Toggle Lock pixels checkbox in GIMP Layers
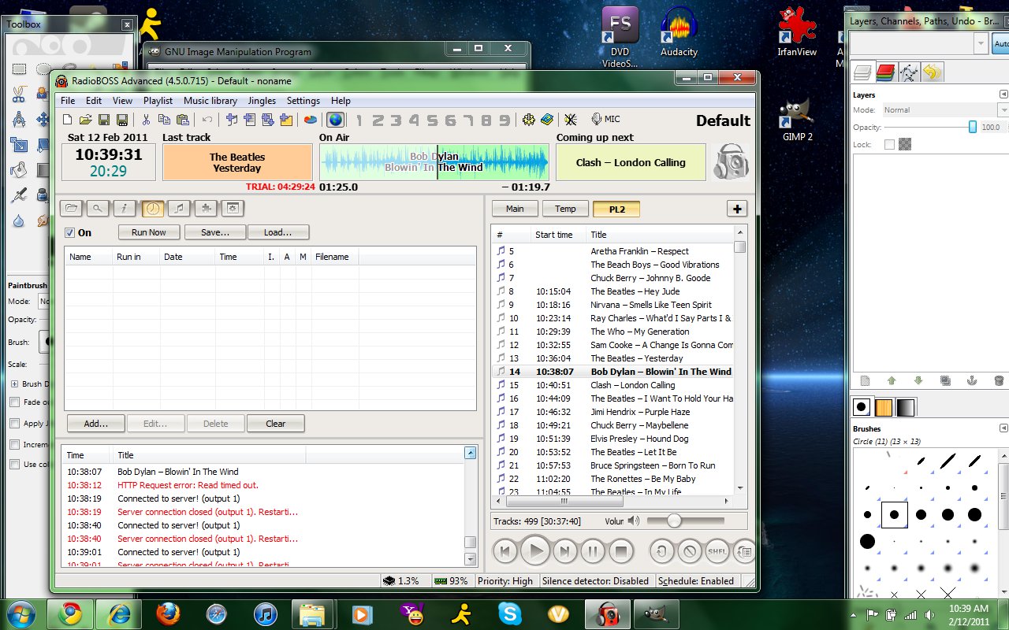Image resolution: width=1009 pixels, height=630 pixels. [x=890, y=144]
